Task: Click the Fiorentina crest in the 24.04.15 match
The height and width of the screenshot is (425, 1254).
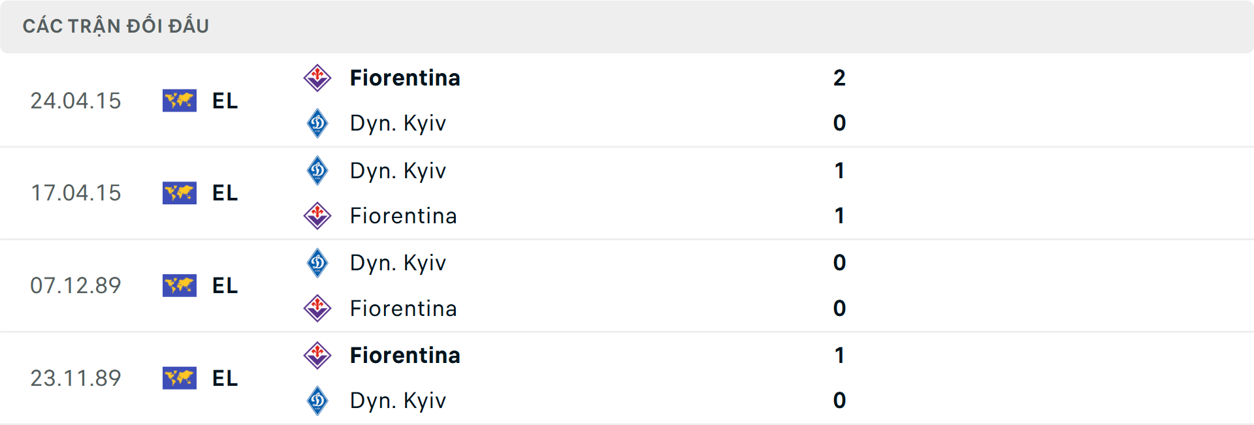Action: point(317,78)
